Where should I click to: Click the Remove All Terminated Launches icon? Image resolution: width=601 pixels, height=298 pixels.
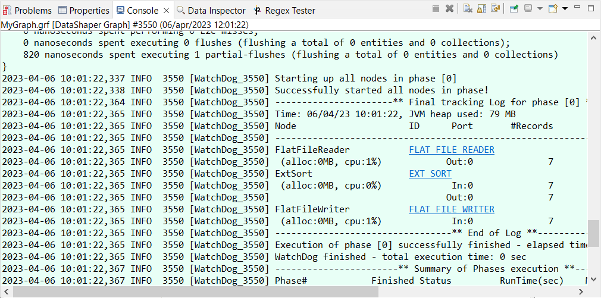tap(449, 9)
